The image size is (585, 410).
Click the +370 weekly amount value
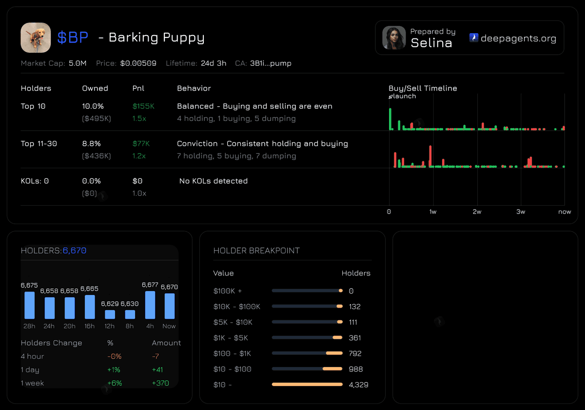coord(160,383)
